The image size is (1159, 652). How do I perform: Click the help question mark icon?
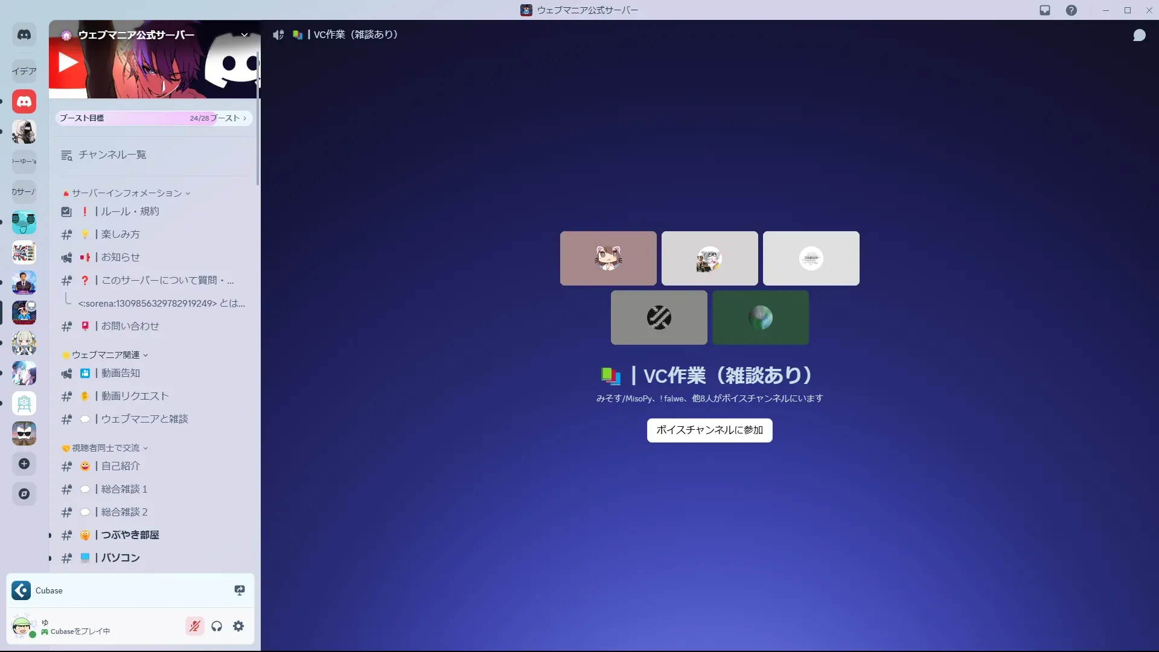click(x=1071, y=10)
